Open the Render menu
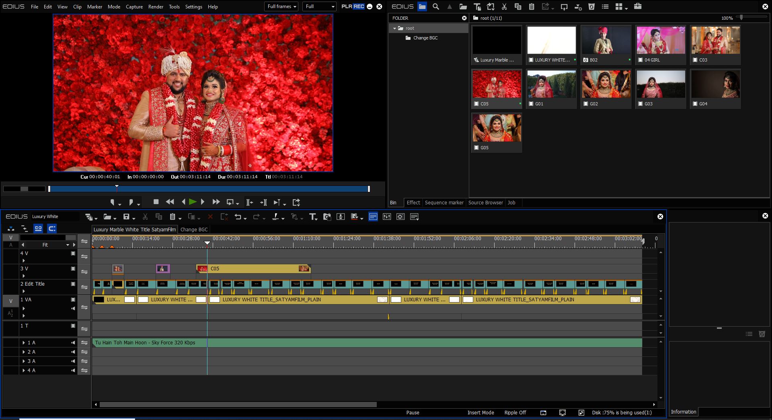This screenshot has height=420, width=772. (x=156, y=7)
